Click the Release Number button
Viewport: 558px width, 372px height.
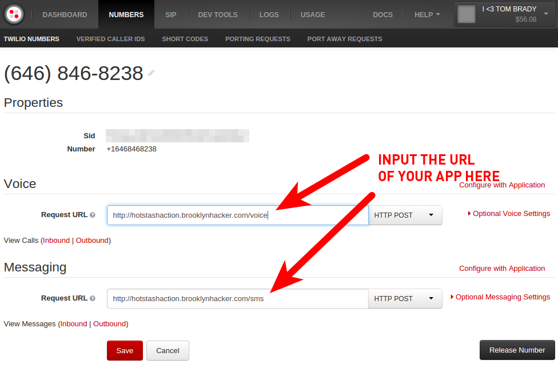[517, 350]
